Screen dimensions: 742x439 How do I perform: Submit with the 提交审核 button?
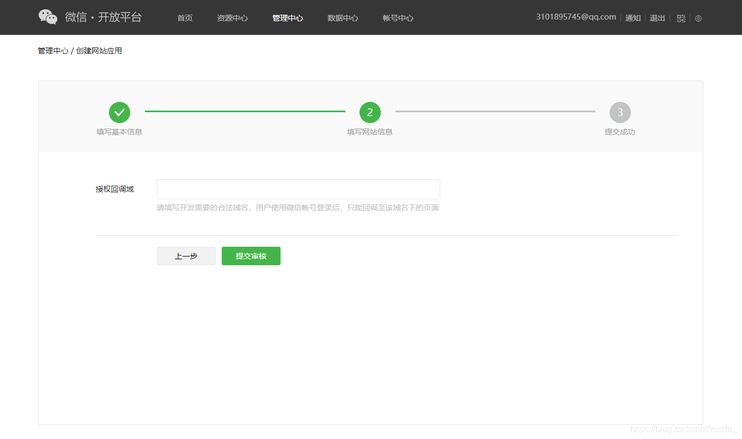[251, 256]
